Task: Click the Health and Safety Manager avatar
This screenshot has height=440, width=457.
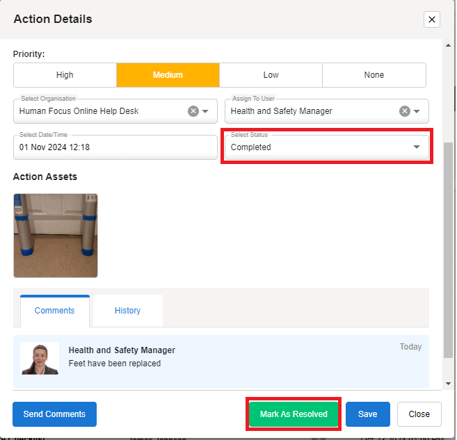Action: pos(40,359)
